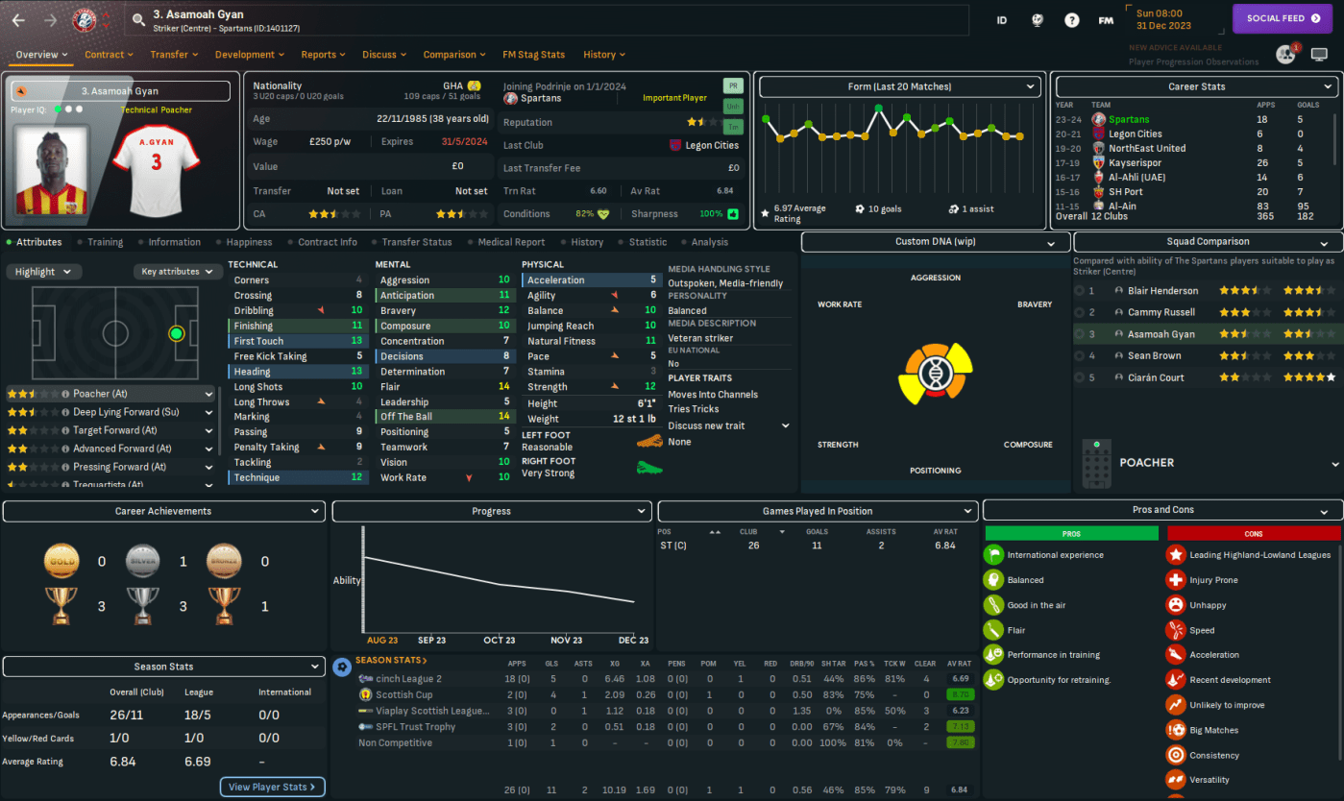The image size is (1344, 801).
Task: Click the back navigation arrow
Action: click(18, 20)
